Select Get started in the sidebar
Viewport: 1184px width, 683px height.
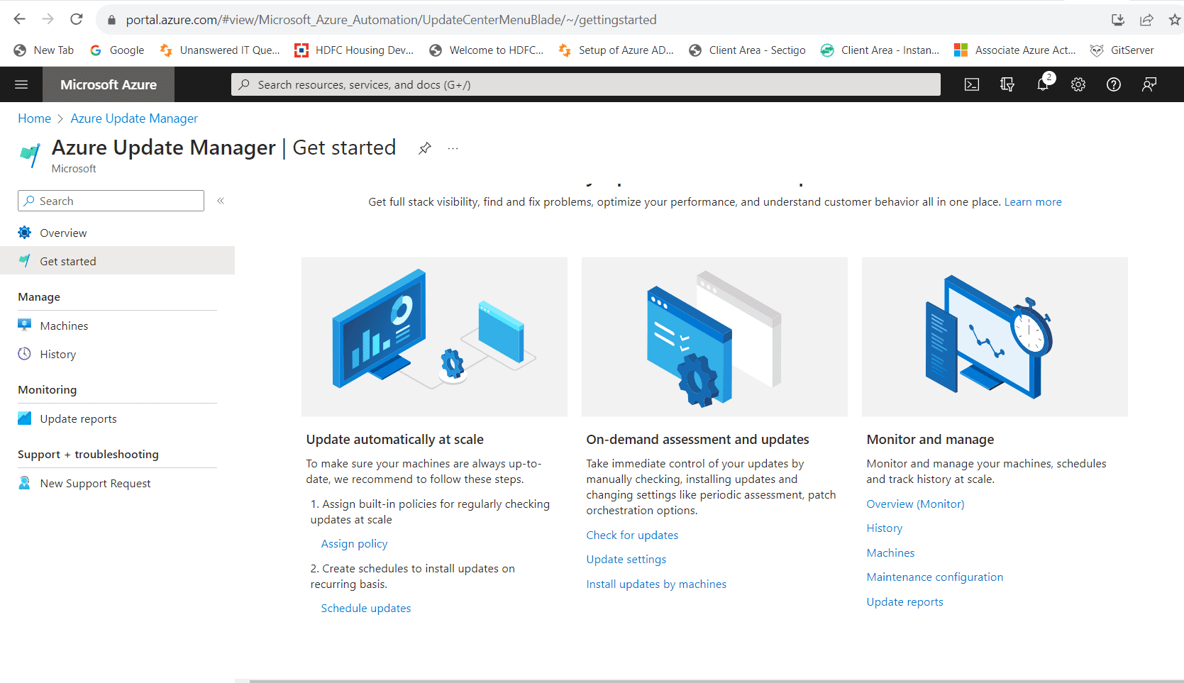click(x=117, y=261)
